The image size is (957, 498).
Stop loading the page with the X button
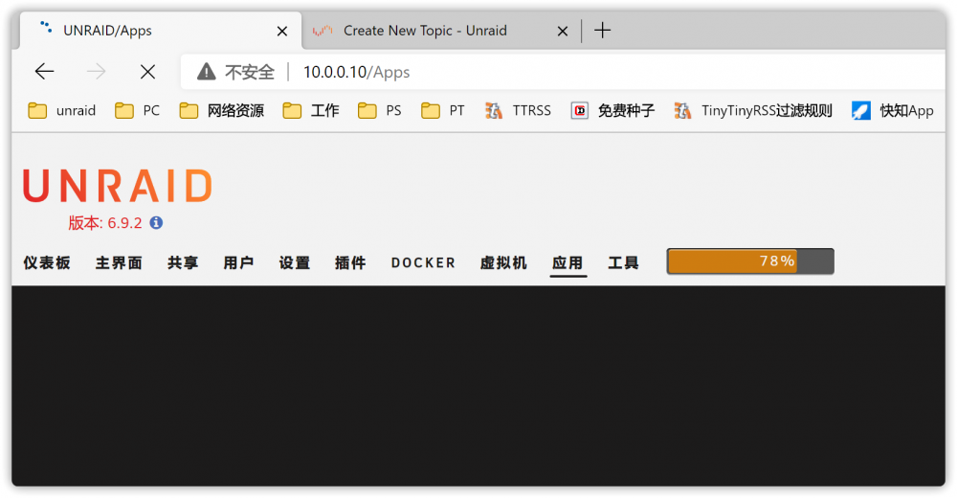point(147,72)
